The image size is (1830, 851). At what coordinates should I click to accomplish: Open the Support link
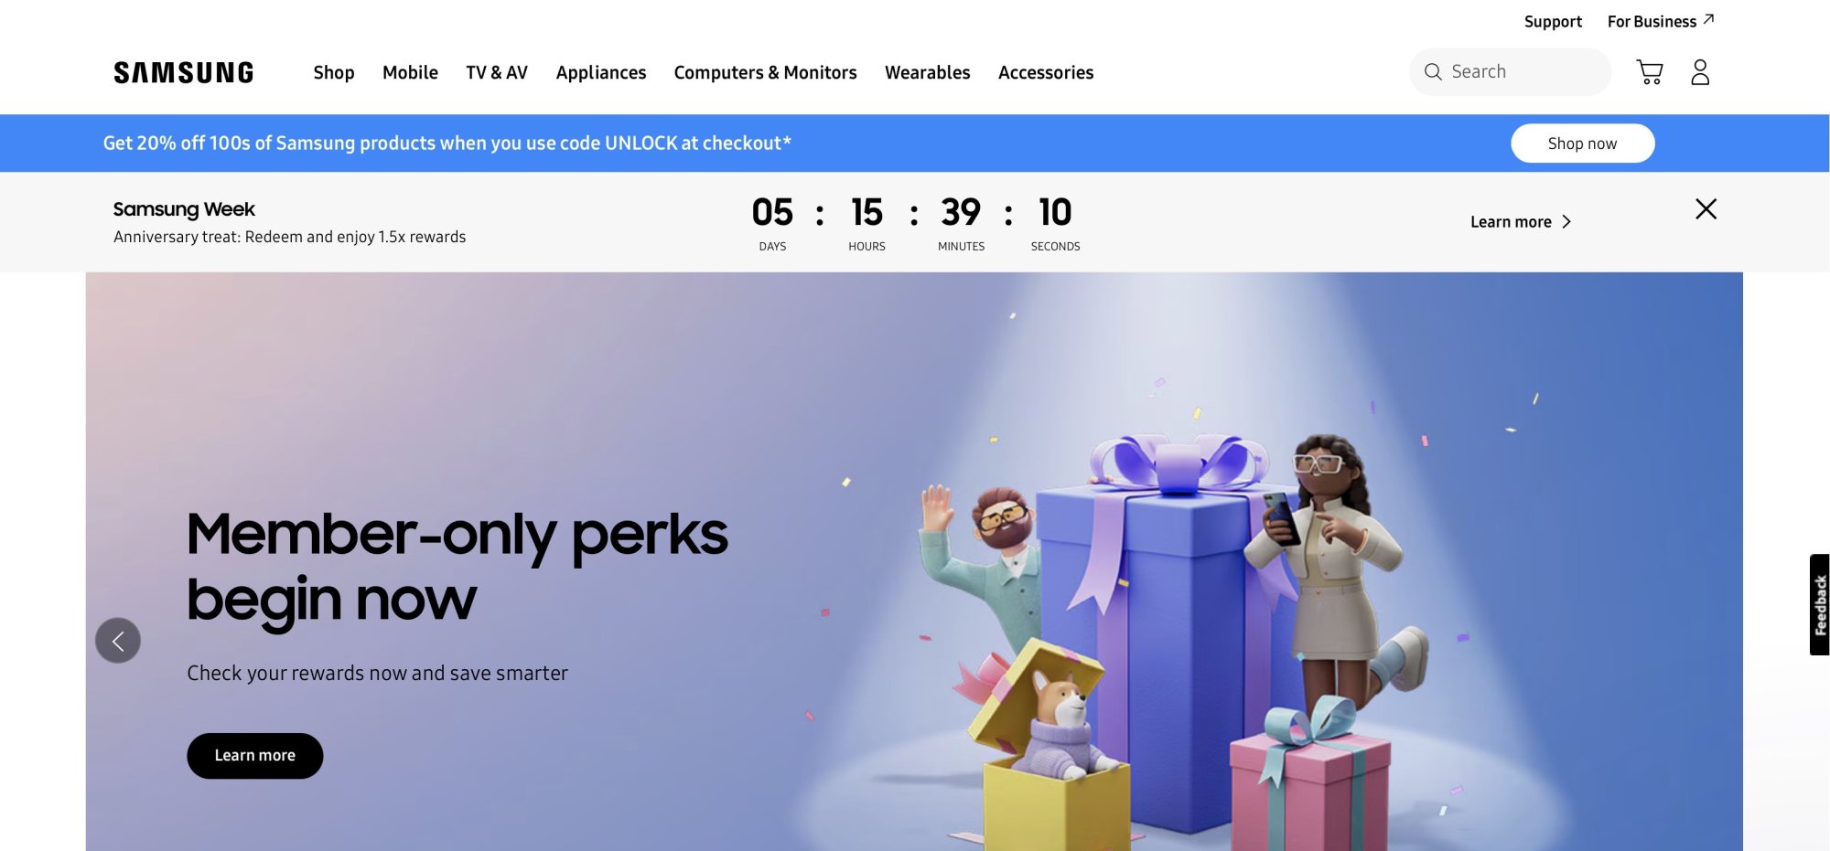tap(1553, 21)
